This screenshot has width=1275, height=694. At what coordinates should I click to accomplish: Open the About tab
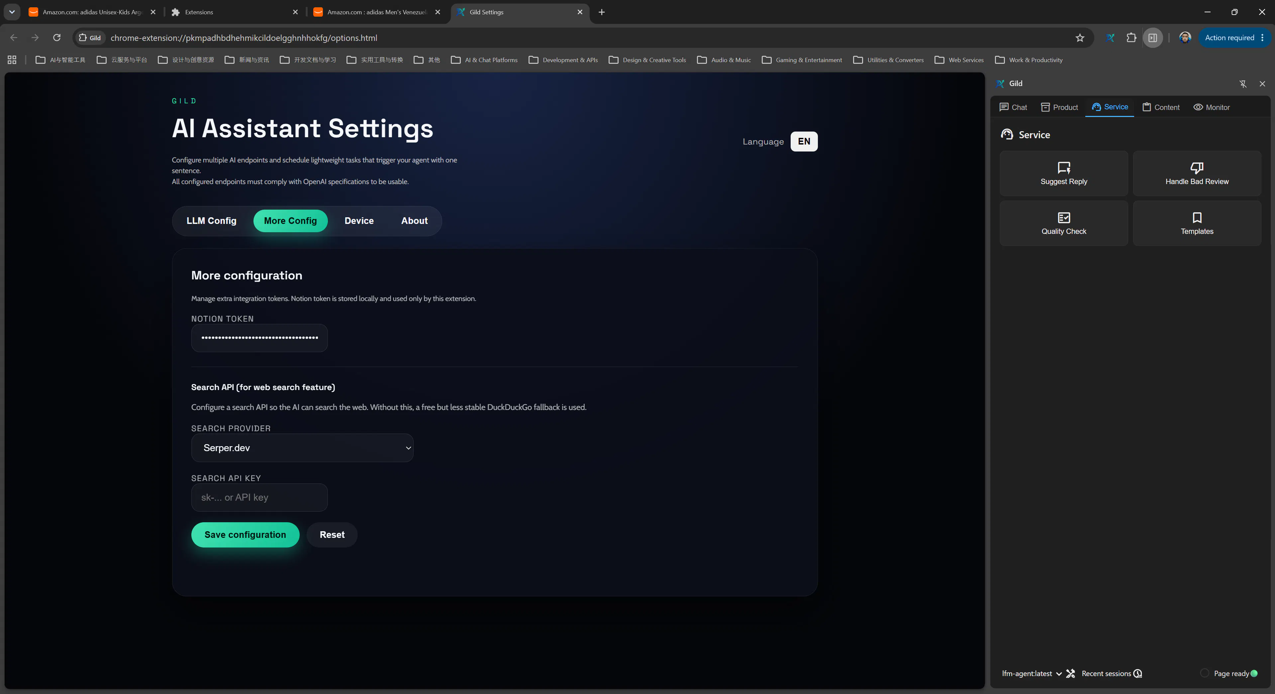tap(414, 221)
